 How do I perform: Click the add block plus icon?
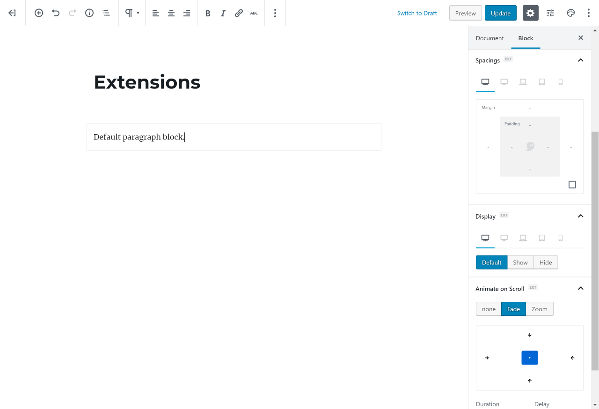(x=39, y=13)
